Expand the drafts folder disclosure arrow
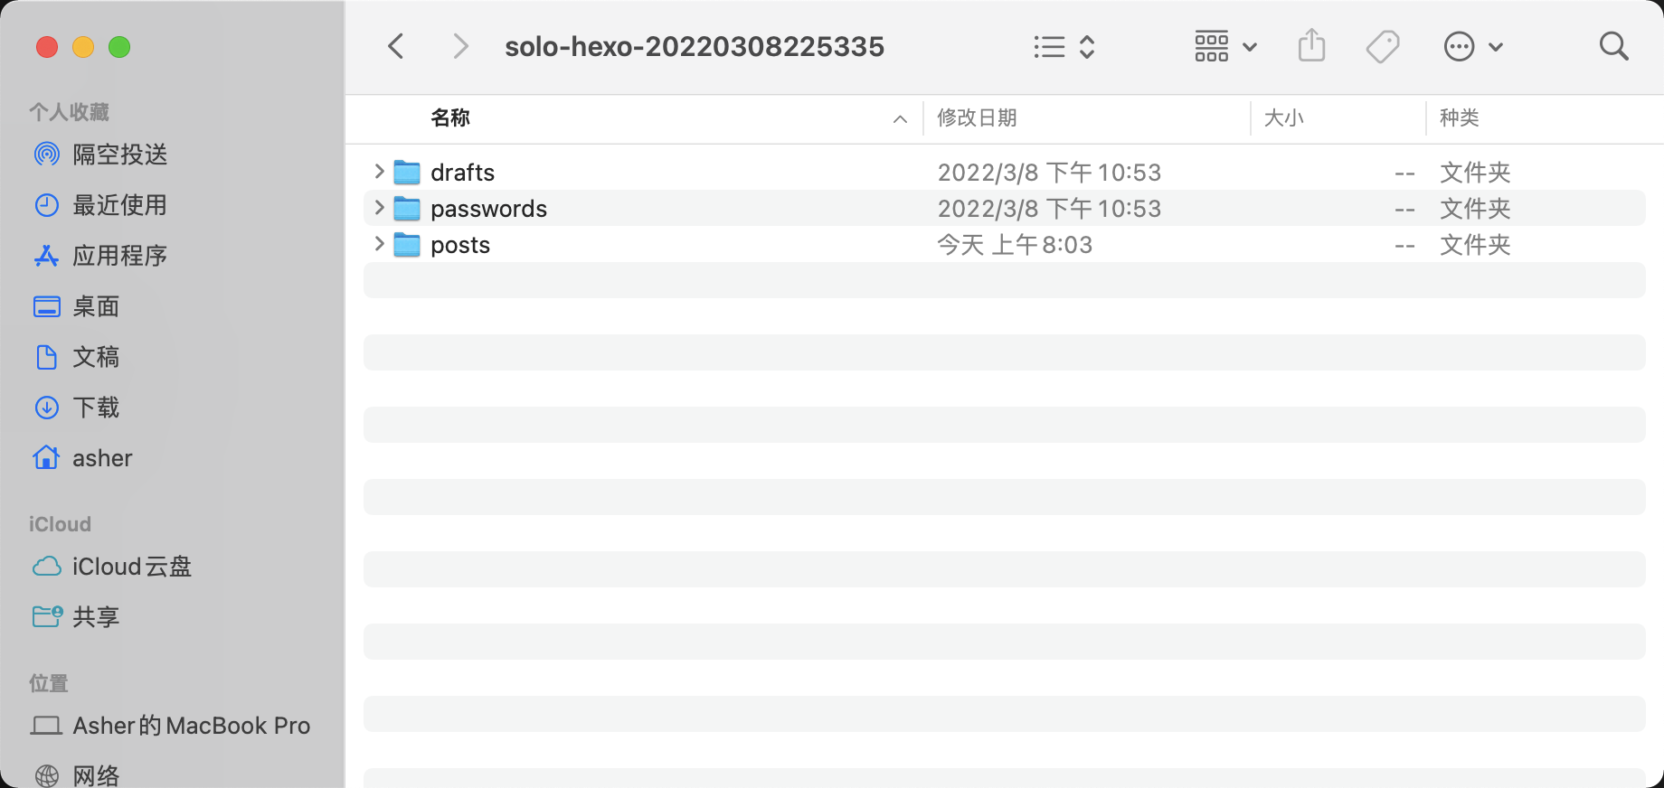This screenshot has width=1664, height=788. tap(380, 171)
